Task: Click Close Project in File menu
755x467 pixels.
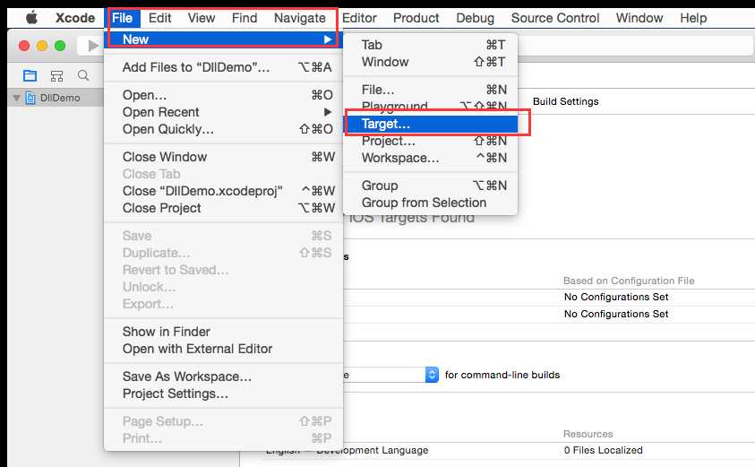Action: coord(161,208)
